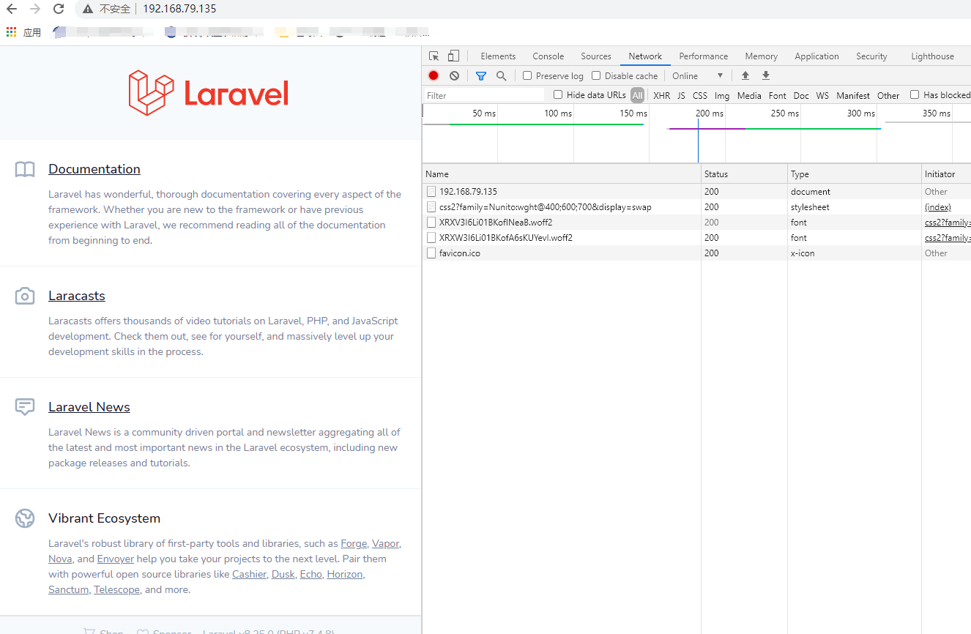Open the Memory tab
971x634 pixels.
click(762, 56)
